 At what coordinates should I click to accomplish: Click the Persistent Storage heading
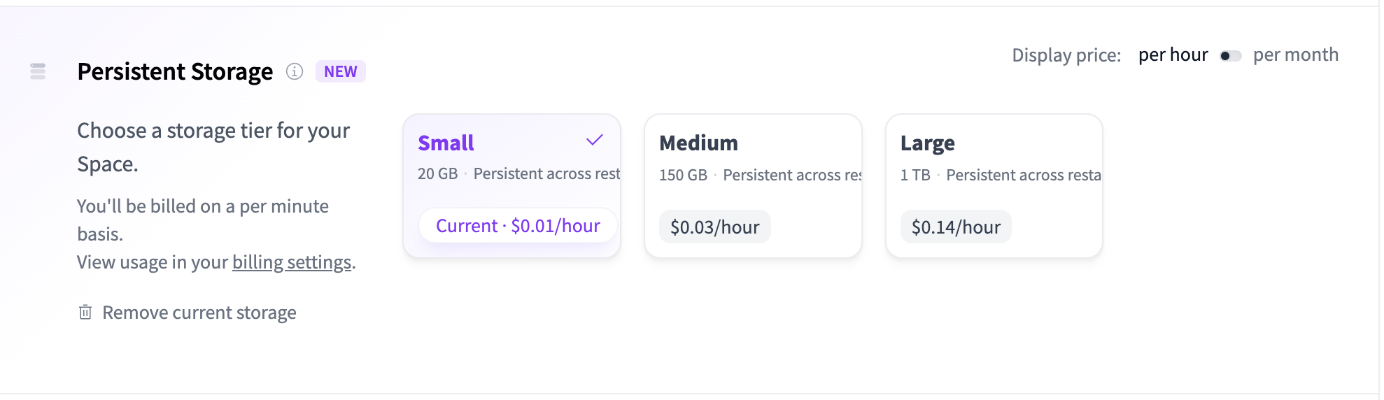[175, 71]
